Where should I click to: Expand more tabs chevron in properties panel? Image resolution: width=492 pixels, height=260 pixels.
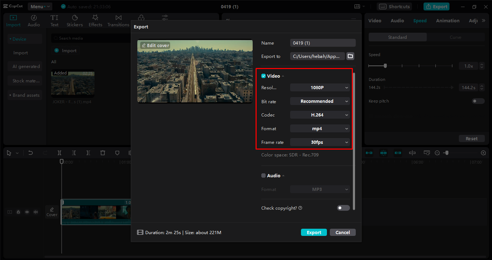(484, 21)
